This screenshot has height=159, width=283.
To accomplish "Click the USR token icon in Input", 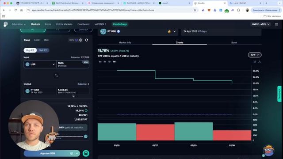I will coord(27,64).
